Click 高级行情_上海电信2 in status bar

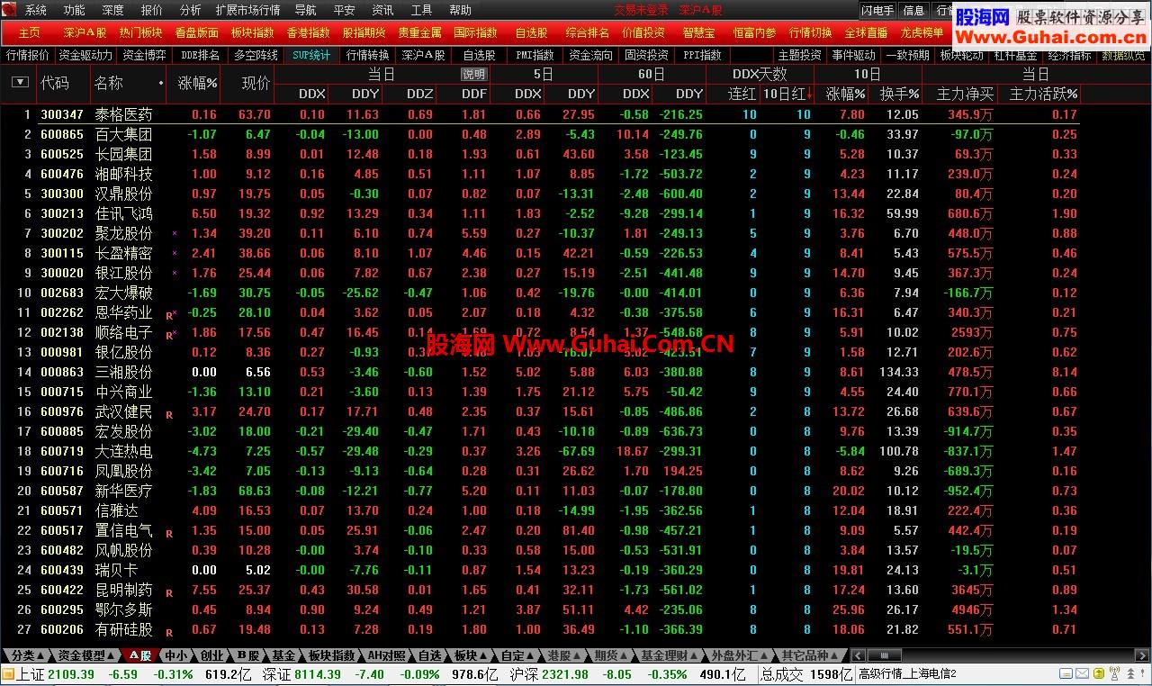(x=907, y=673)
